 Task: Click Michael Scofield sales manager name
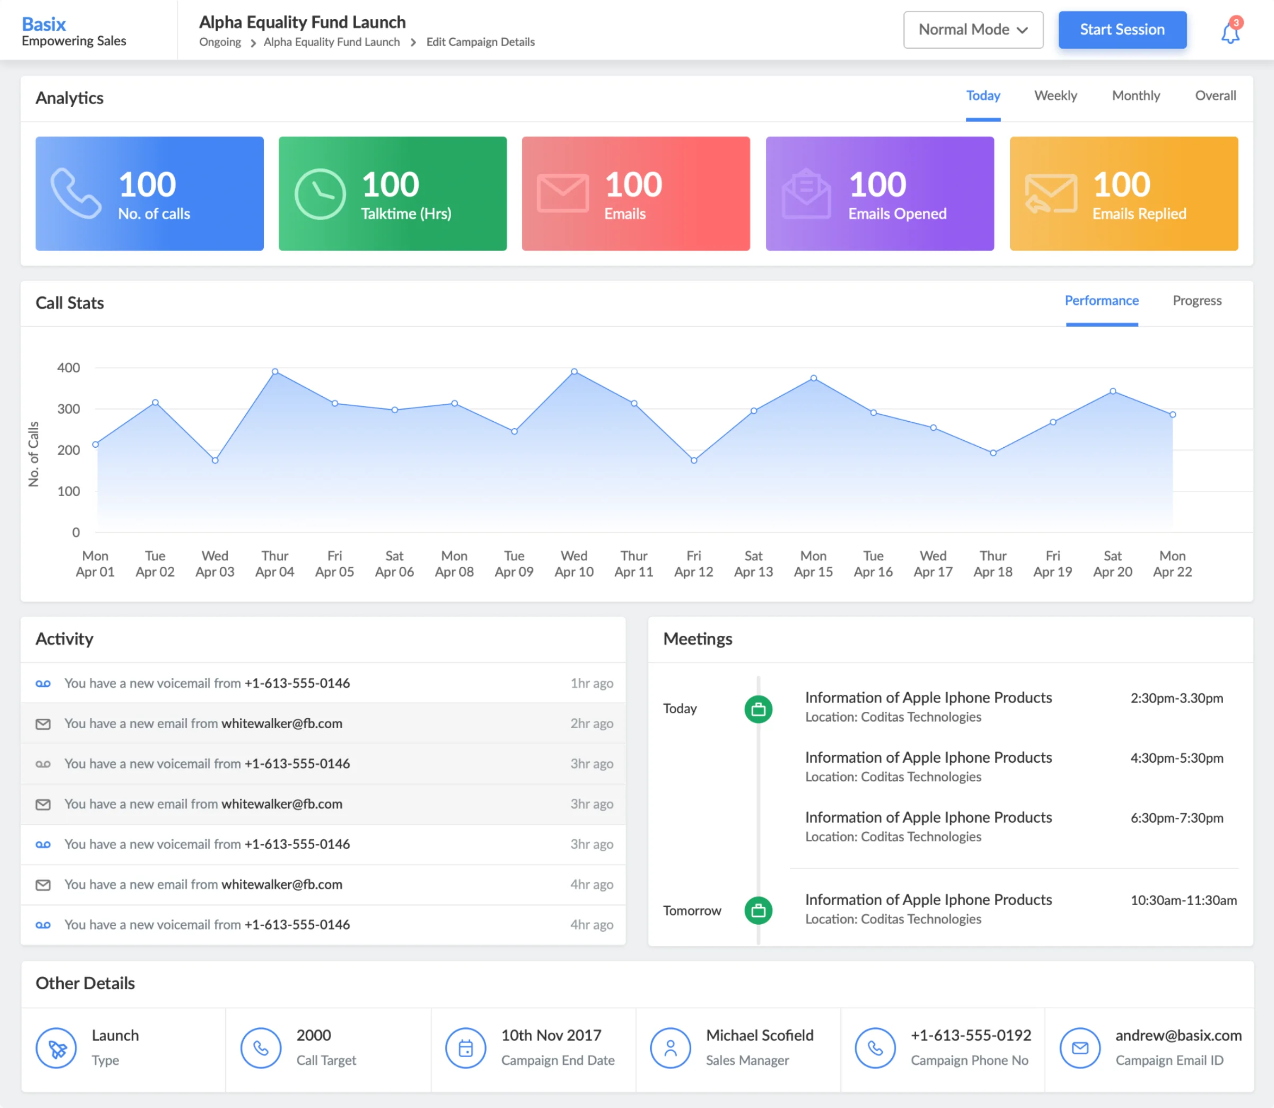tap(759, 1035)
